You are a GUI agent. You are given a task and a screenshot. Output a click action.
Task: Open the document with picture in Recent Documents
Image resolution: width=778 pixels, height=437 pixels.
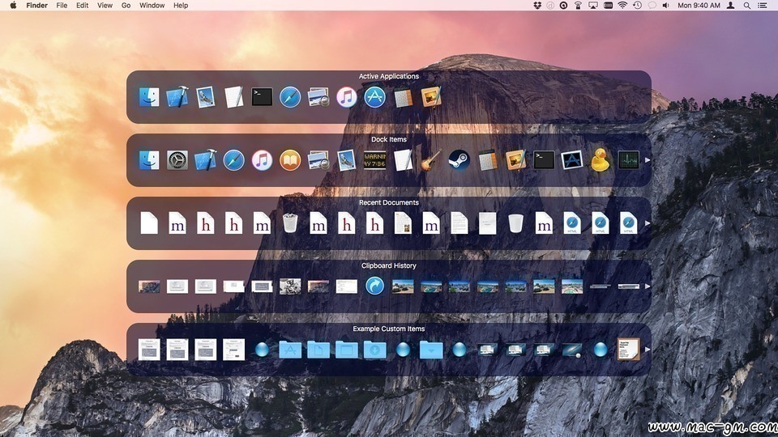tap(403, 223)
